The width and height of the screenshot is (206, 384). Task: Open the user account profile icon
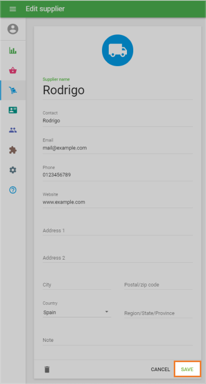coord(12,29)
